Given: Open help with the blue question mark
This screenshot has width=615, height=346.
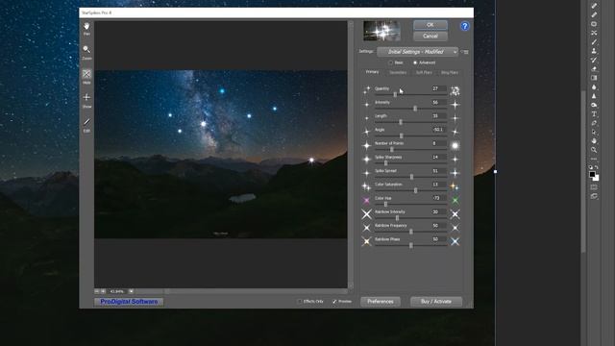Looking at the screenshot, I should click(465, 26).
